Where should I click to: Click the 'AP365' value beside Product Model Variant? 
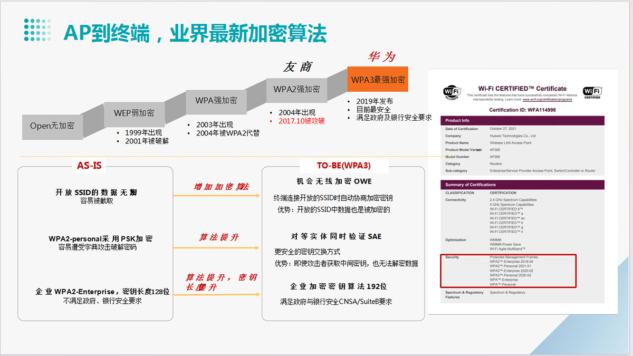point(495,150)
